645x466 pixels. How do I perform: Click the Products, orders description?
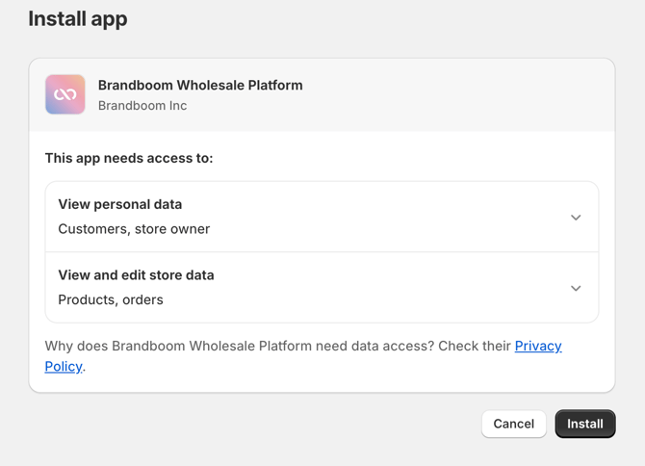coord(111,299)
